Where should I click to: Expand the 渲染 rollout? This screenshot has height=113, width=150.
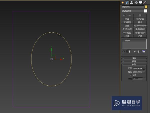(x=134, y=58)
